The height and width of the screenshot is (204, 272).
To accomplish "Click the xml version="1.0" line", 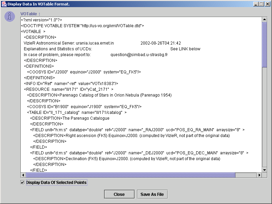I will [41, 20].
